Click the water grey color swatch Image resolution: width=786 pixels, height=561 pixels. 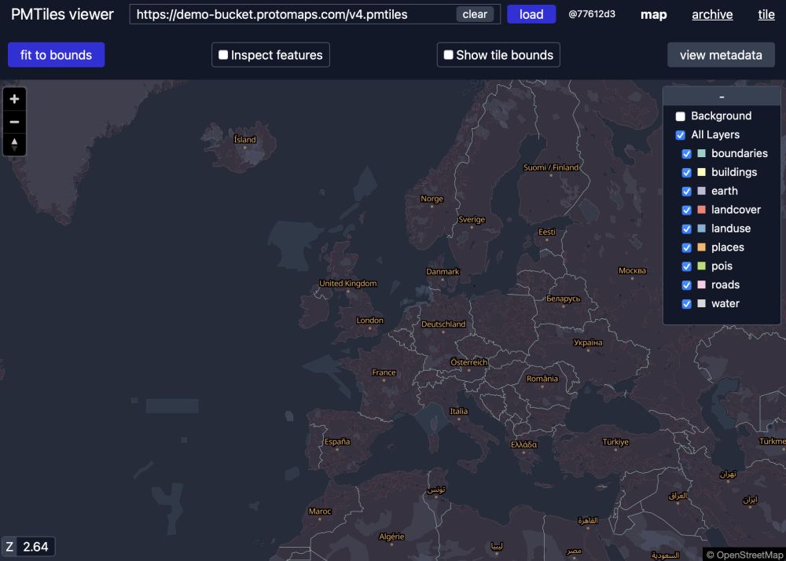(x=702, y=303)
